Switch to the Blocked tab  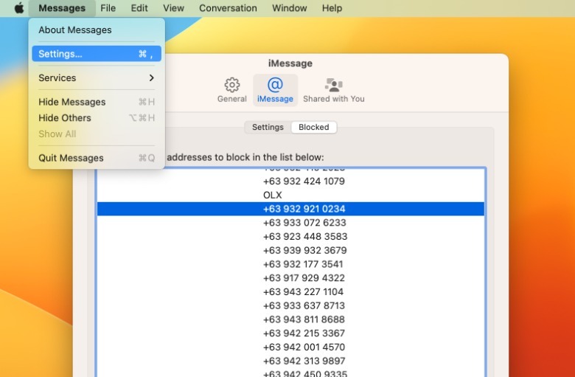(x=313, y=127)
